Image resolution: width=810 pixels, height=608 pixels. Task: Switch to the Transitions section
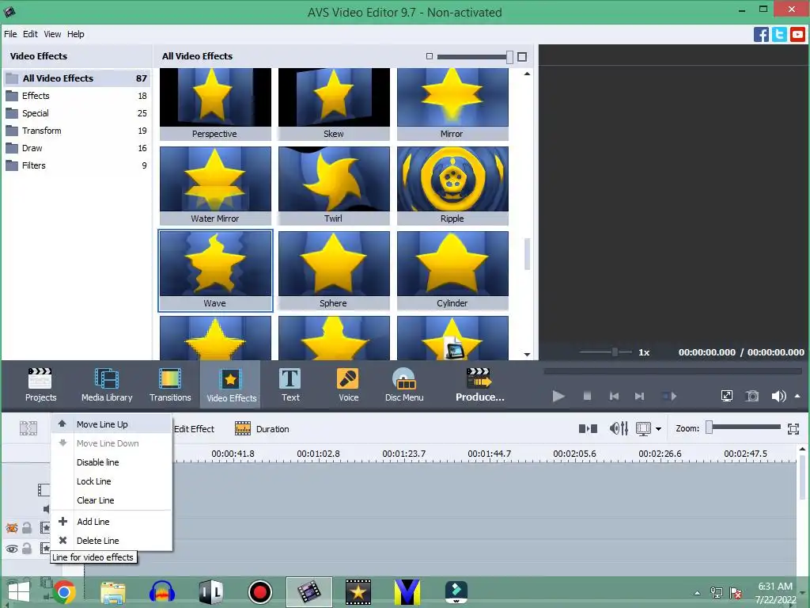click(170, 385)
